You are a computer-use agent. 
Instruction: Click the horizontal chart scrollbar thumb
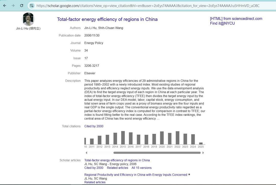click(x=157, y=153)
